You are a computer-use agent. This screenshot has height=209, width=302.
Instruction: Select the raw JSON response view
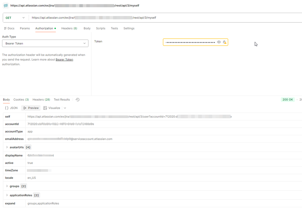[11, 108]
